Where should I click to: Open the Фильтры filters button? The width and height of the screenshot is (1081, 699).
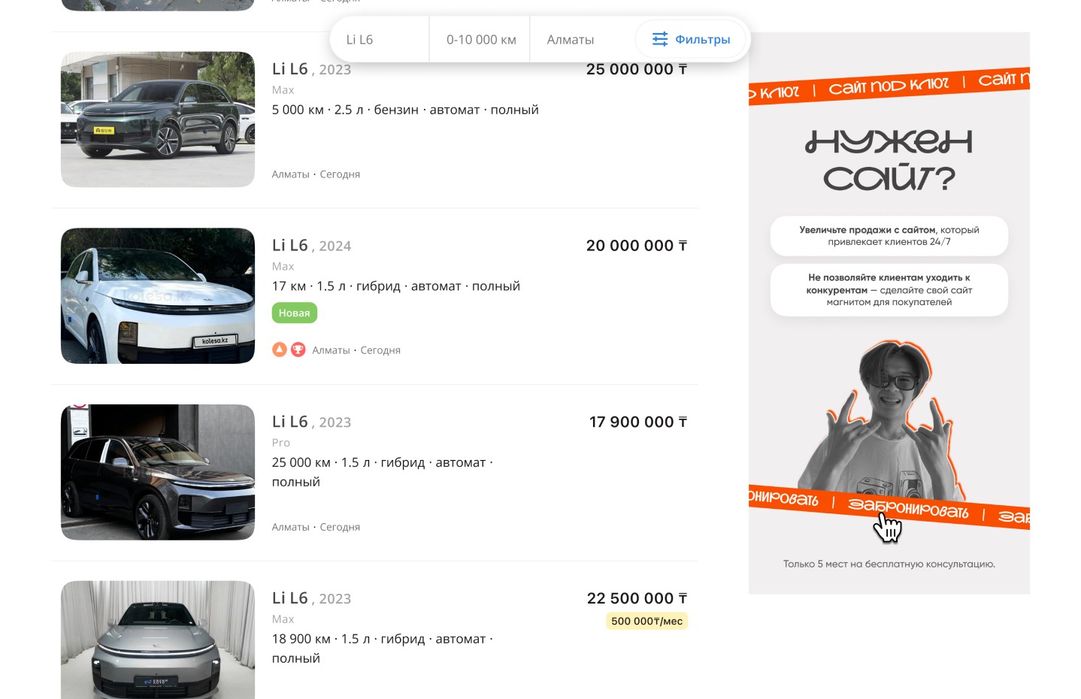(691, 39)
